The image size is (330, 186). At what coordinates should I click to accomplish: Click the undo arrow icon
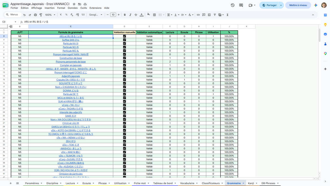click(24, 15)
